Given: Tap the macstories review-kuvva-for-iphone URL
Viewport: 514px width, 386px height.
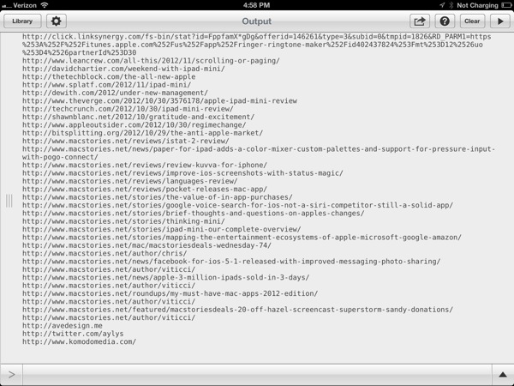Looking at the screenshot, I should (x=145, y=165).
